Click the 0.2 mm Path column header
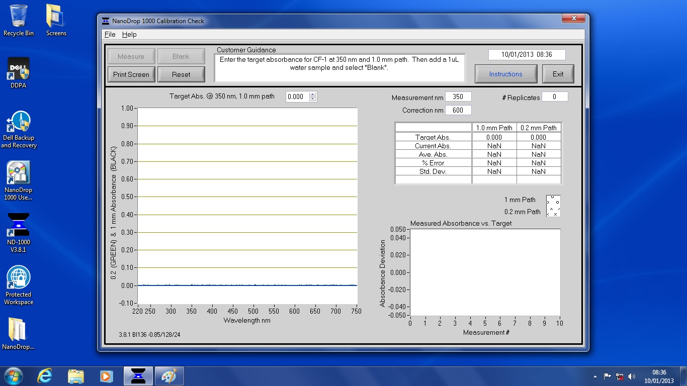 point(539,128)
